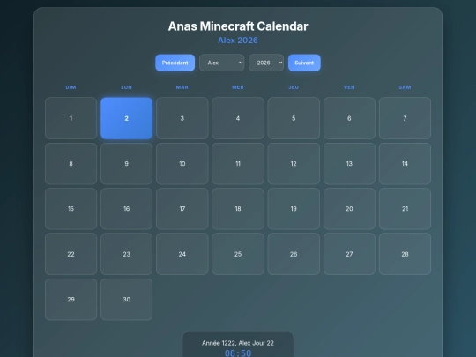
Task: Pick day 29 cell
Action: pyautogui.click(x=71, y=300)
